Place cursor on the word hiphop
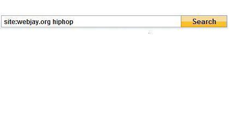230x137 pixels. click(63, 22)
